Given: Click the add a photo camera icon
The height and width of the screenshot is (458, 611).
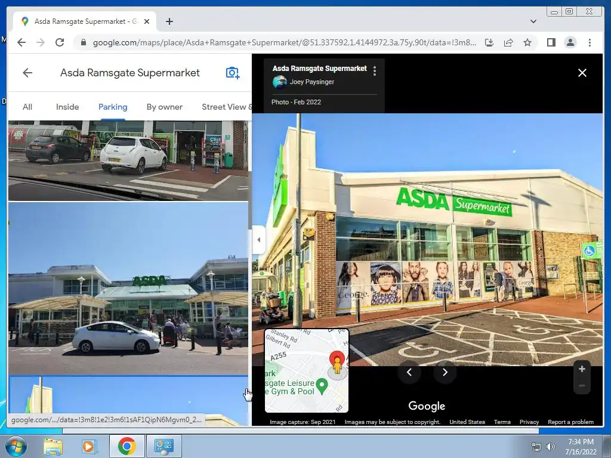Looking at the screenshot, I should tap(233, 72).
